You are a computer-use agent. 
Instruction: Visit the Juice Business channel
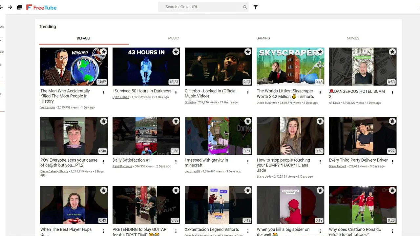pyautogui.click(x=267, y=103)
